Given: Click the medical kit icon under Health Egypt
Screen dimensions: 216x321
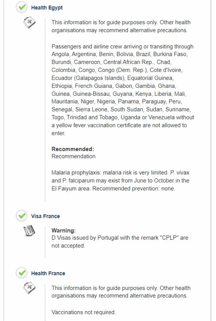Looking at the screenshot, I should point(30,23).
